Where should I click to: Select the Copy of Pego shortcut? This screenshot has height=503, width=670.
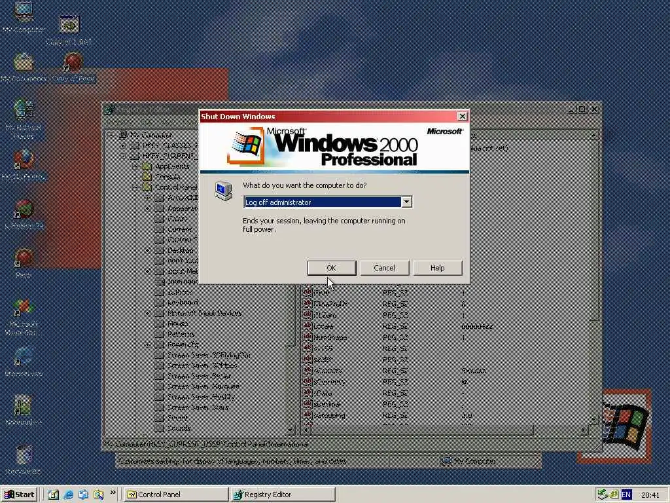[x=73, y=67]
